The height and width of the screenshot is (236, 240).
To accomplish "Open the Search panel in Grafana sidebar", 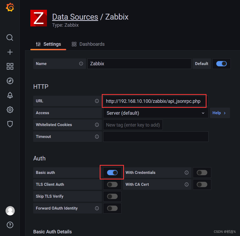I will 10,38.
